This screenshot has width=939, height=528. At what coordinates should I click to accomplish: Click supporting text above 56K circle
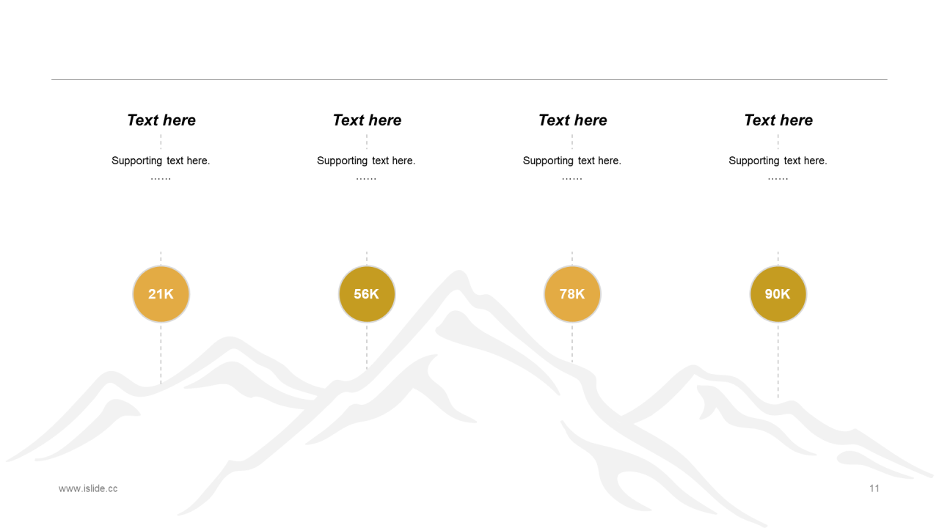[366, 168]
